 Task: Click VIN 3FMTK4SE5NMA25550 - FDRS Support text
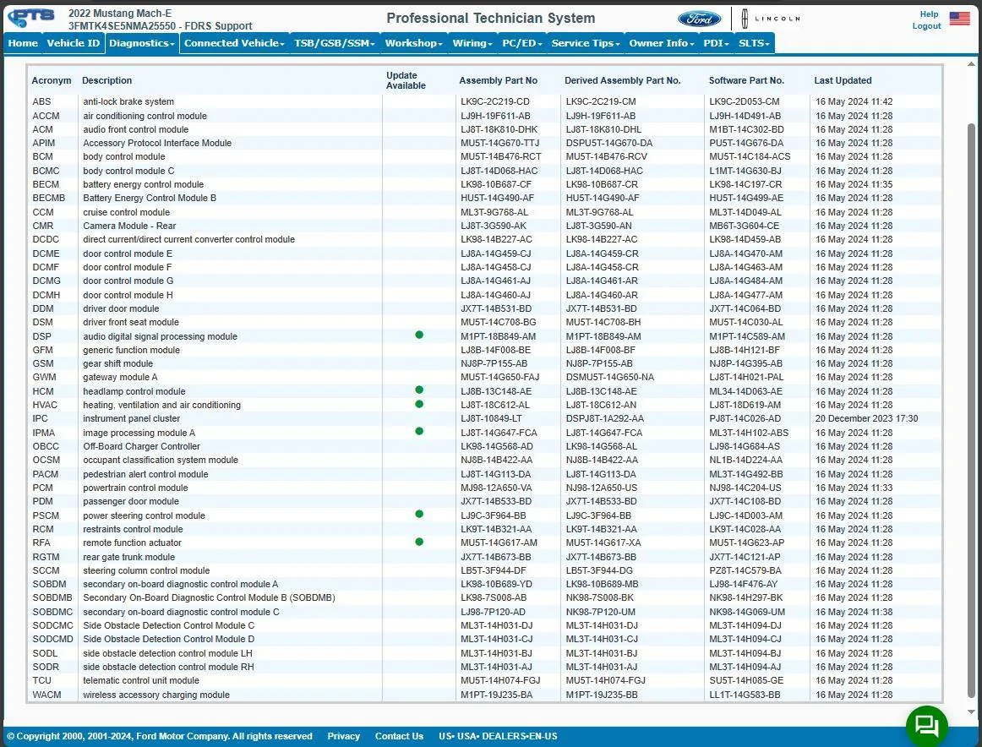pos(161,26)
